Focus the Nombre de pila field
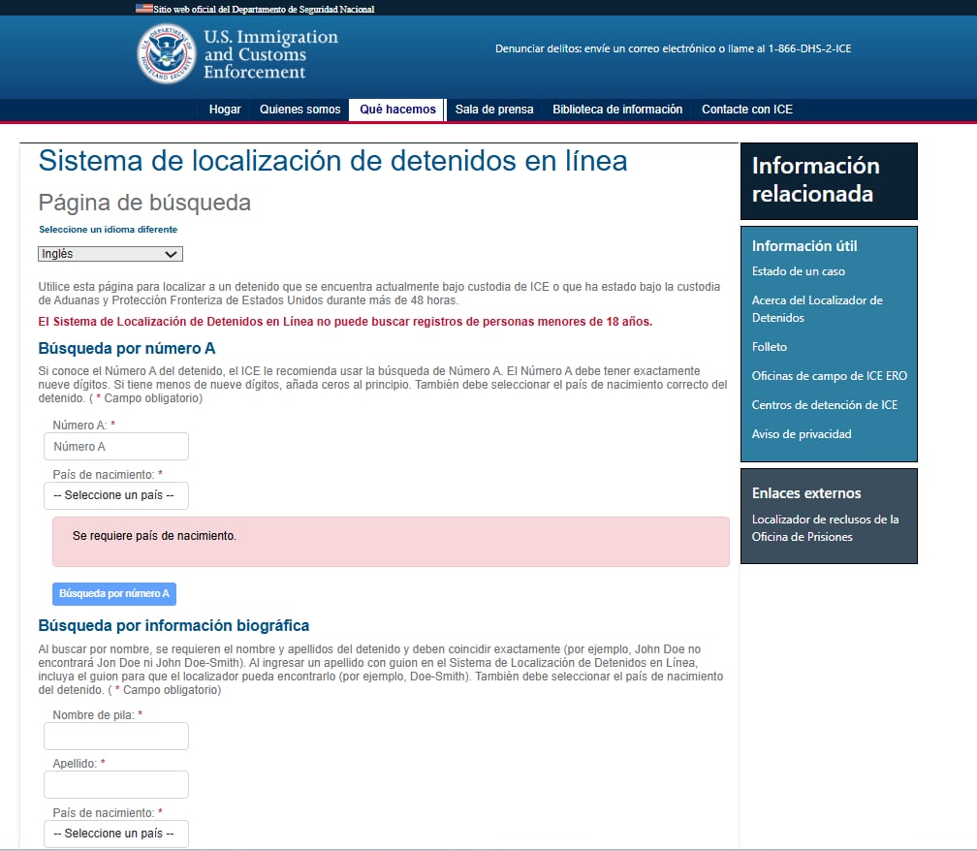Screen dimensions: 977x851 116,737
